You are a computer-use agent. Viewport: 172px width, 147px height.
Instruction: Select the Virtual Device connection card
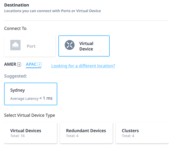[84, 46]
